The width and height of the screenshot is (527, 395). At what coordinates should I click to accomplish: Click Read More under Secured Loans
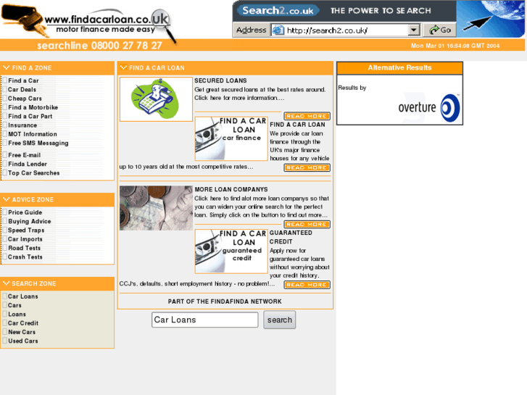[307, 116]
